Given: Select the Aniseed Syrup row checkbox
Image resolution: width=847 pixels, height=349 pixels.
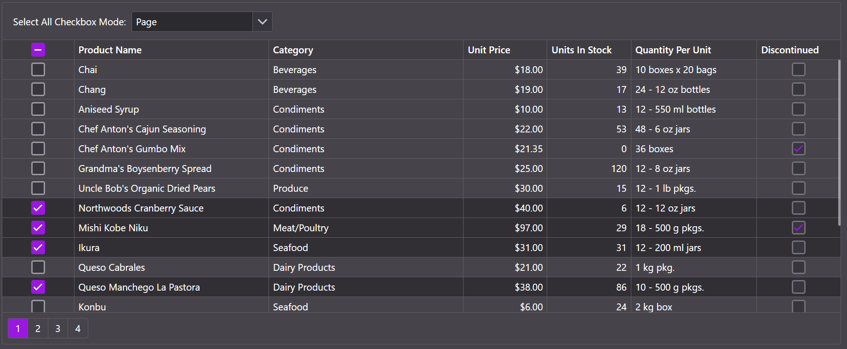Looking at the screenshot, I should [x=38, y=109].
